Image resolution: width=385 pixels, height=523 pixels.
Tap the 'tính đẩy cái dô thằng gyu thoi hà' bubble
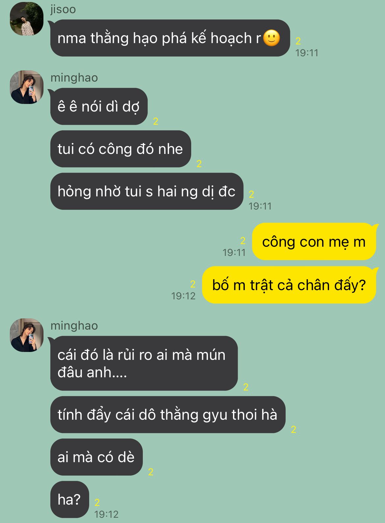click(168, 415)
